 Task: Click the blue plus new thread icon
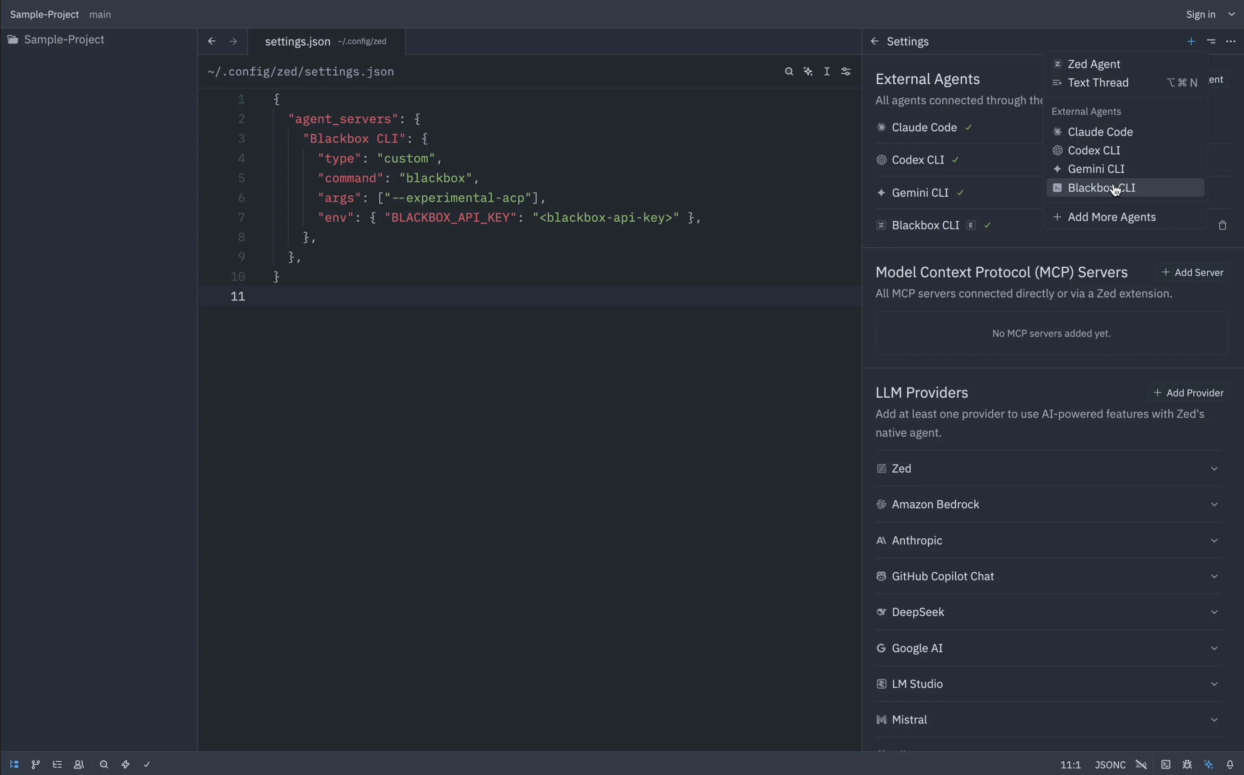pos(1191,41)
